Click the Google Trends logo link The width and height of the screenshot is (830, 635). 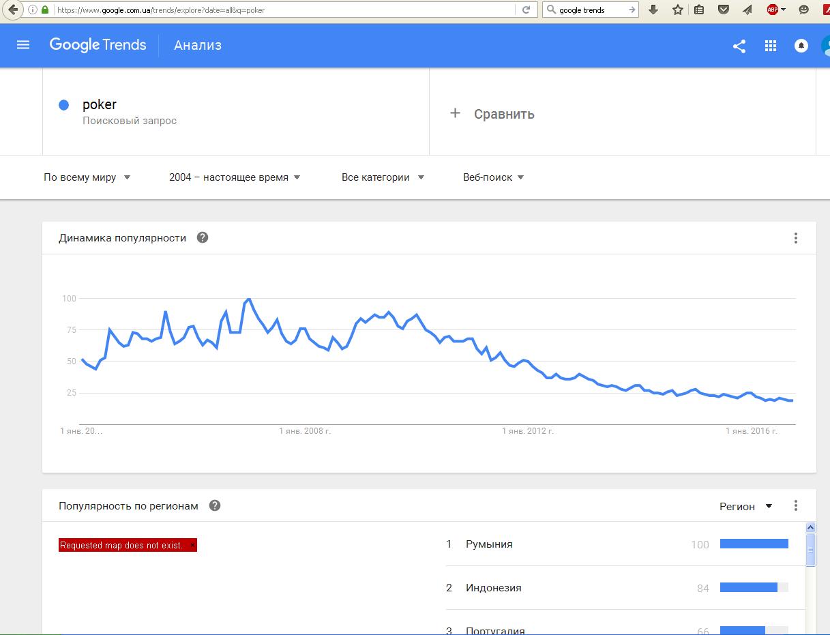coord(98,45)
